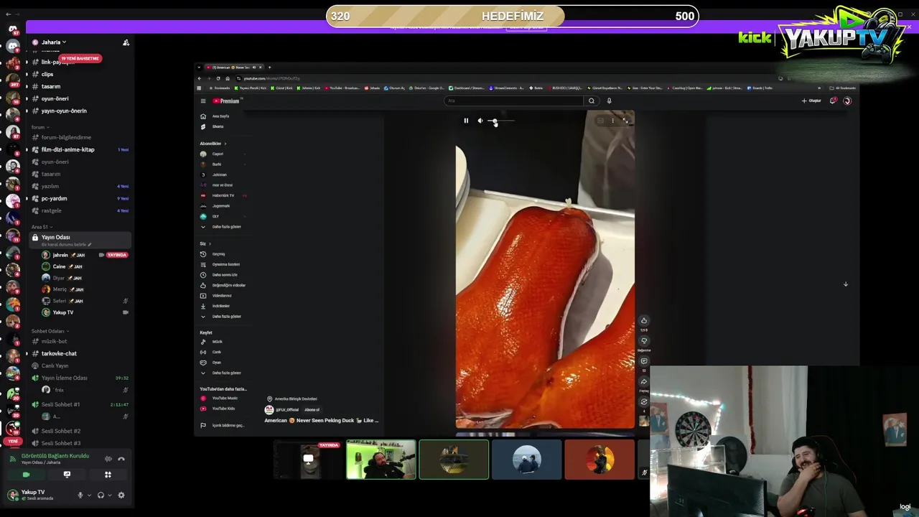919x517 pixels.
Task: Open the Habertürk TV subscription
Action: [x=223, y=195]
